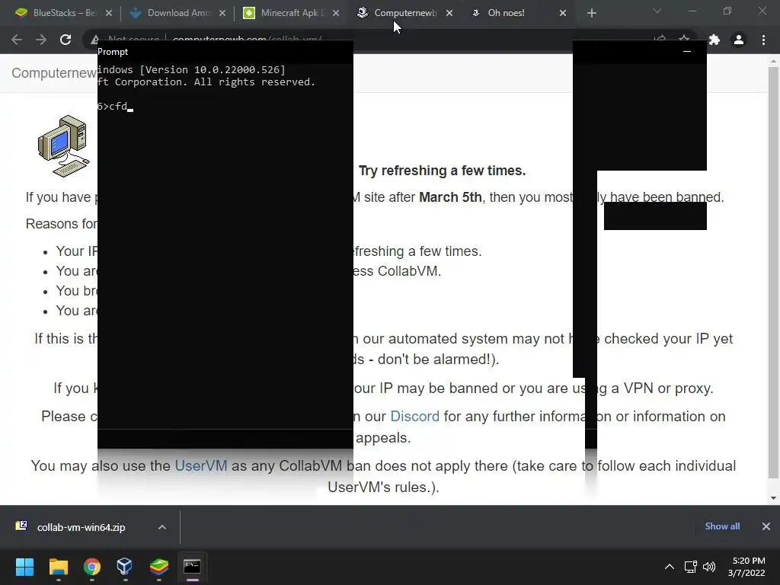Click the "Try refreshing a few times." heading
Image resolution: width=780 pixels, height=585 pixels.
click(x=442, y=171)
